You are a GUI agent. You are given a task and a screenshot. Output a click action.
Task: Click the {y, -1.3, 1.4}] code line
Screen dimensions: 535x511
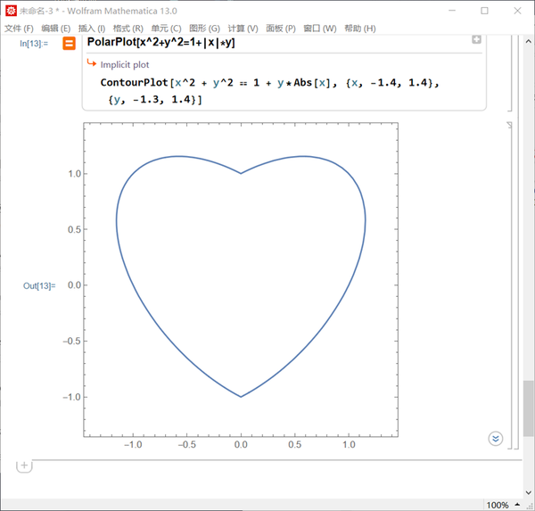[155, 100]
